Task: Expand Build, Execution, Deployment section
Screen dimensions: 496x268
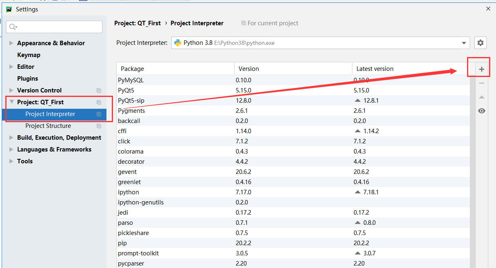Action: [x=11, y=138]
